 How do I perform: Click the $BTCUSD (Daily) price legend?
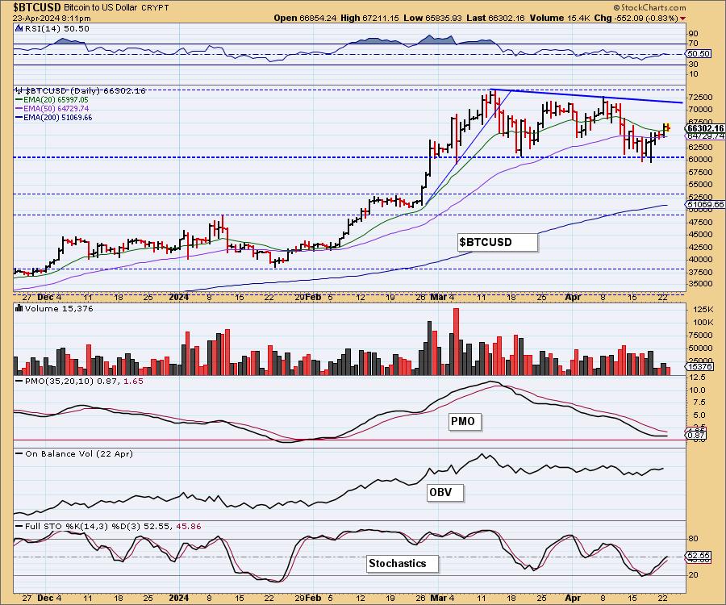[81, 90]
